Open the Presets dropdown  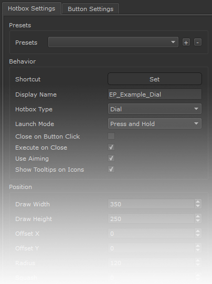(113, 42)
